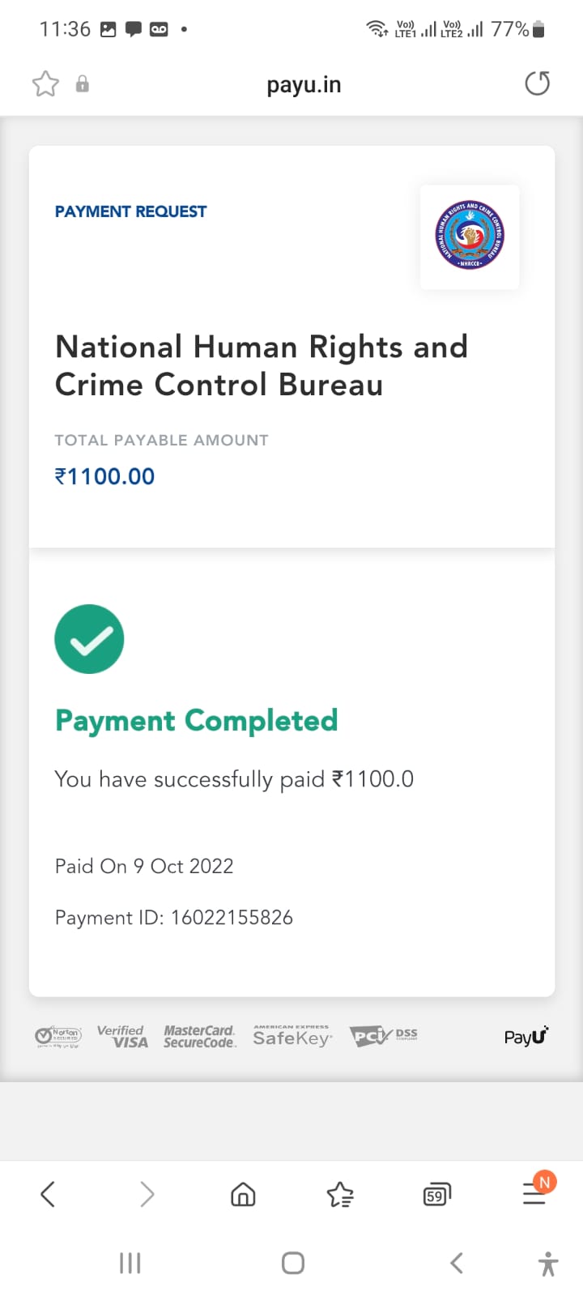The height and width of the screenshot is (1296, 583).
Task: Open the tab switcher showing 59 tabs
Action: tap(436, 1195)
